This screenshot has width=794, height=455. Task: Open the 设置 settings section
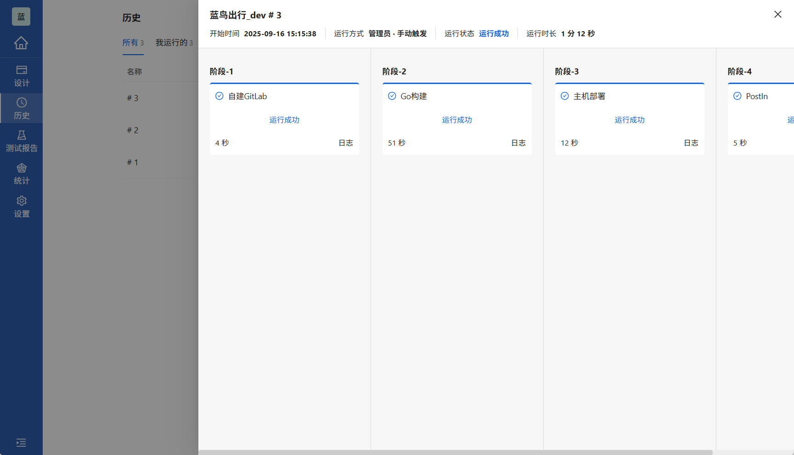(x=21, y=207)
